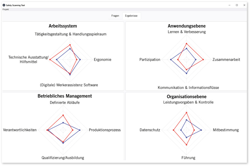Click the red data point near Mitbestimmung
Image resolution: width=250 pixels, height=166 pixels.
pyautogui.click(x=194, y=130)
